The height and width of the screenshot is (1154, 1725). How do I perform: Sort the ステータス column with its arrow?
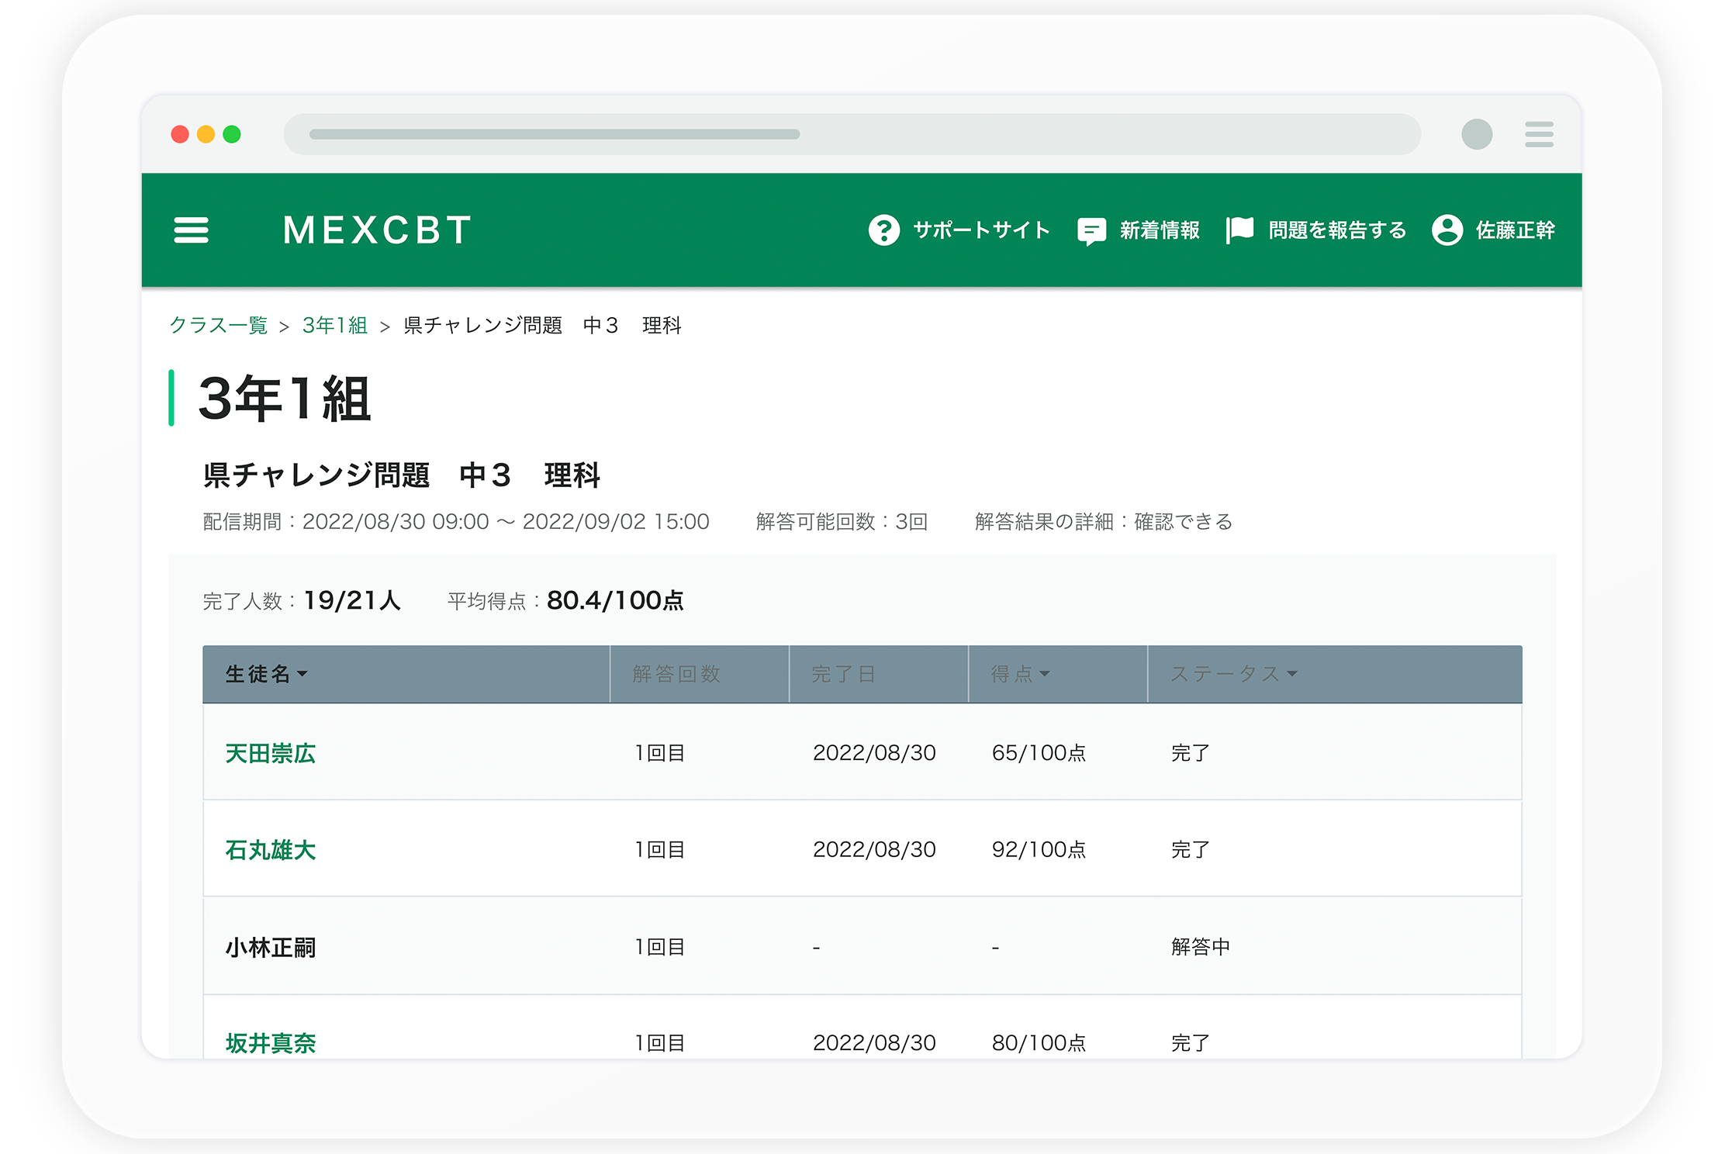pos(1292,674)
